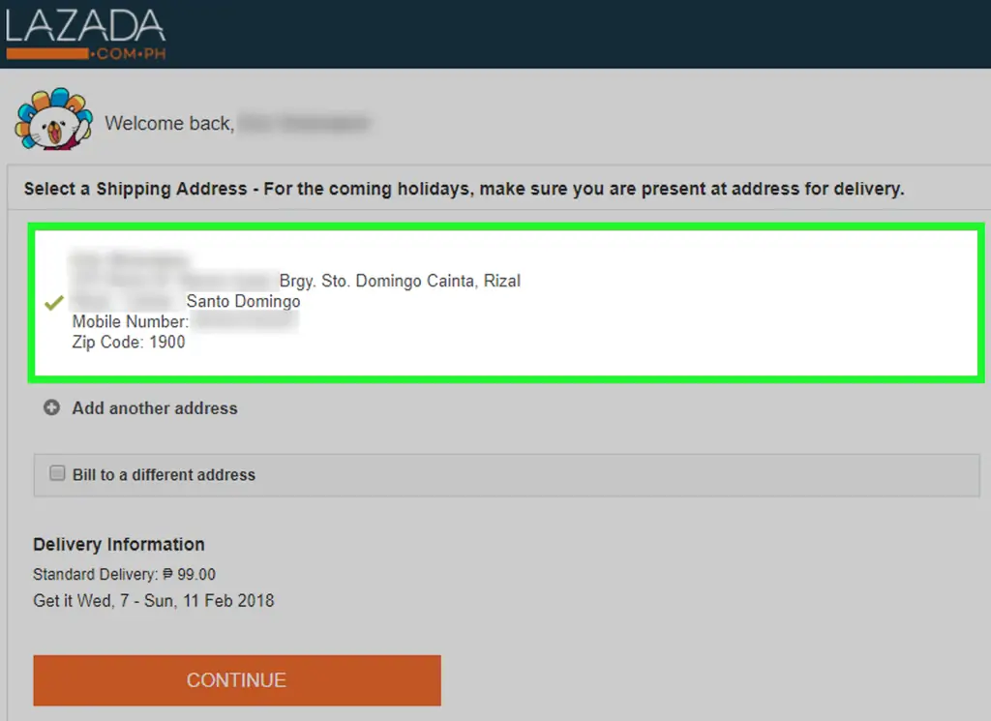The image size is (991, 721).
Task: Click the Brgy. Sto. Domingo Cainta, Rizal line
Action: [x=400, y=281]
